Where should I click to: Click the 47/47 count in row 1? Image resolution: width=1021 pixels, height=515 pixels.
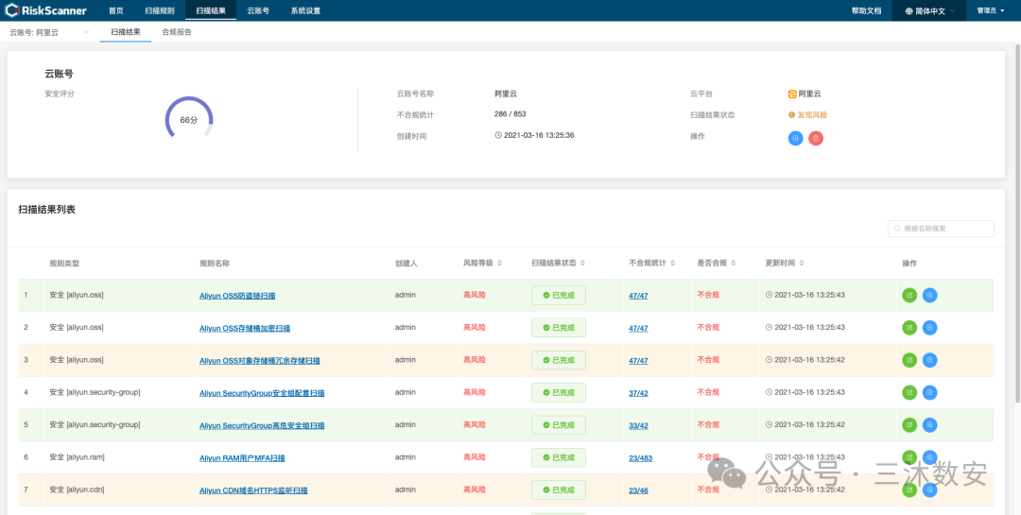click(x=638, y=296)
